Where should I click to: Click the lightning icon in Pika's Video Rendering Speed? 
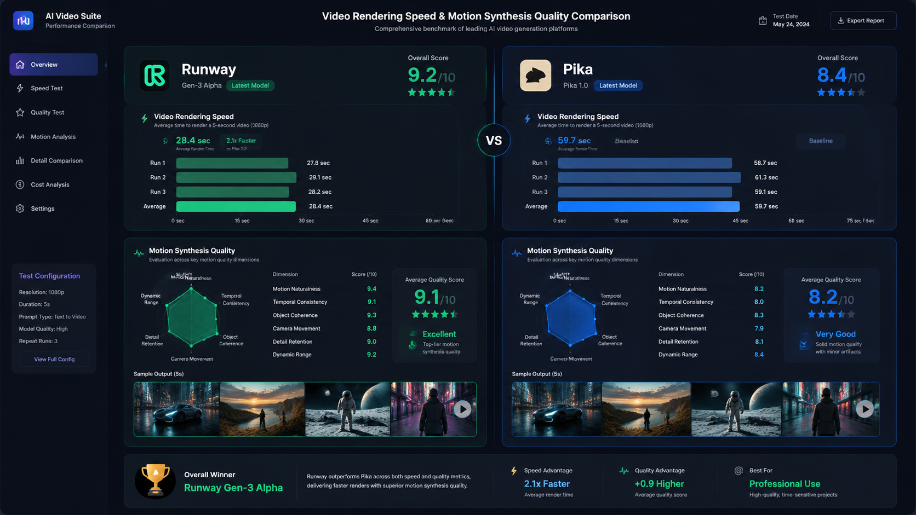[x=527, y=118]
